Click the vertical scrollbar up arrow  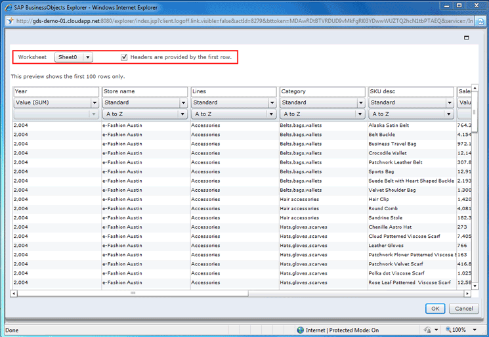tap(475, 88)
